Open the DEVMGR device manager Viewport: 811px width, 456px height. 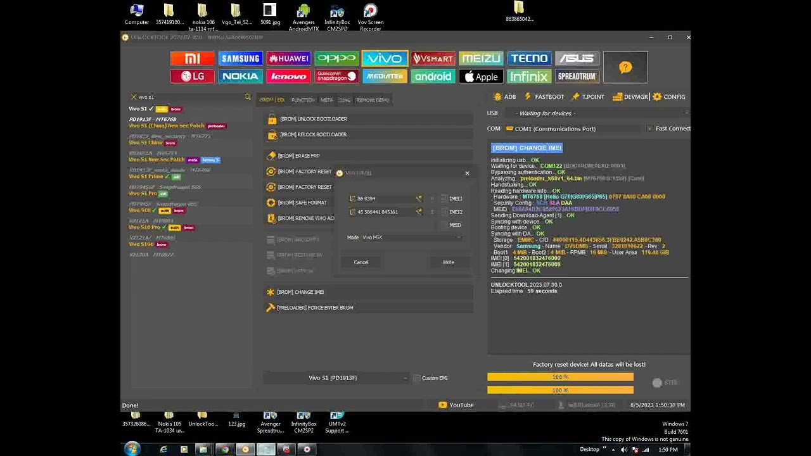tap(631, 97)
